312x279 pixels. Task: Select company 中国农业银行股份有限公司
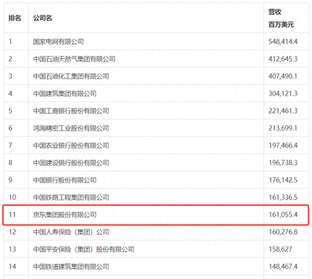tap(71, 146)
